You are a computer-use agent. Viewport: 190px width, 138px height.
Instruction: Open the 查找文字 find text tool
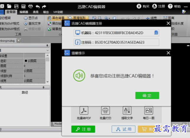32,24
